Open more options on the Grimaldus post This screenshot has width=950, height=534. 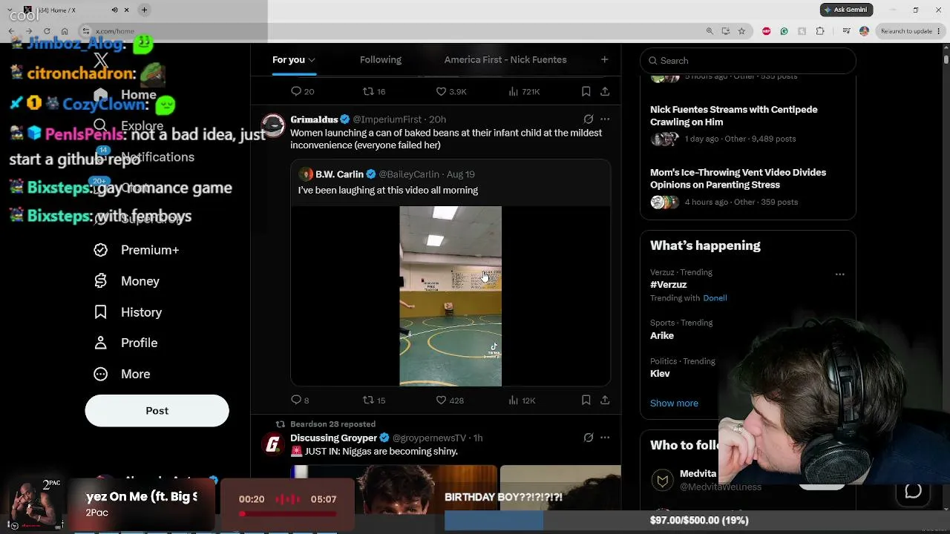[x=605, y=119]
